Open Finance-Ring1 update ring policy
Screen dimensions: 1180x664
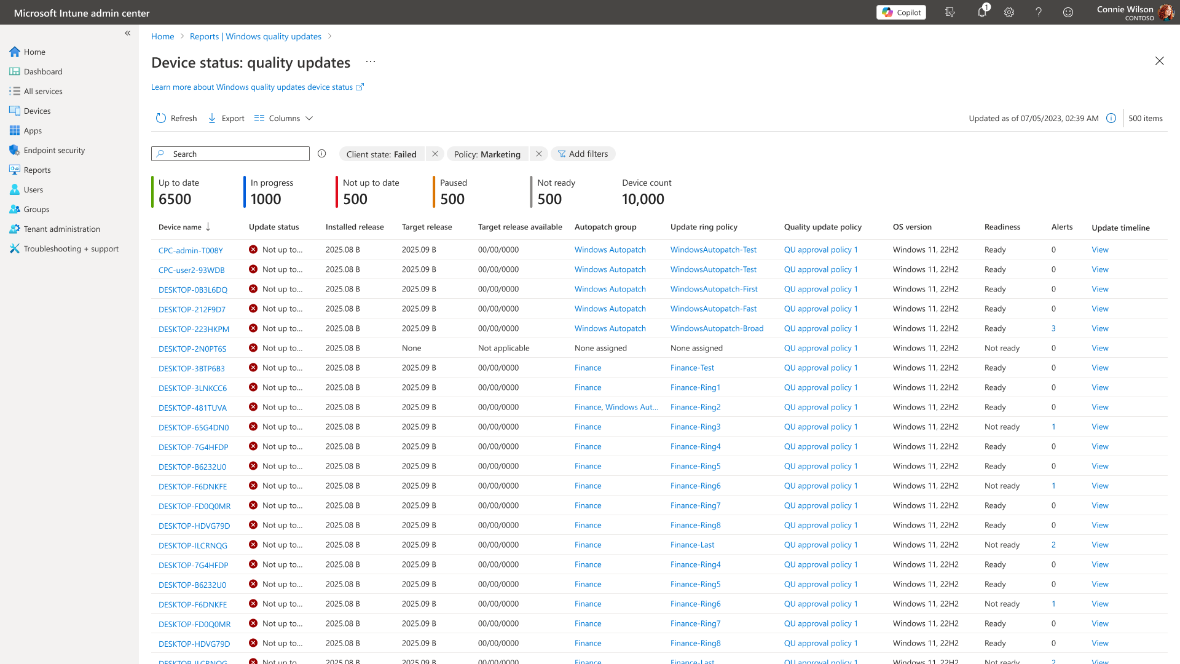[695, 387]
